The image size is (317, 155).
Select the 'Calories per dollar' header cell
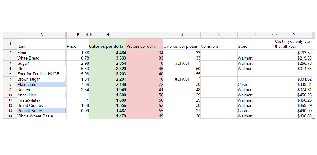coord(107,46)
